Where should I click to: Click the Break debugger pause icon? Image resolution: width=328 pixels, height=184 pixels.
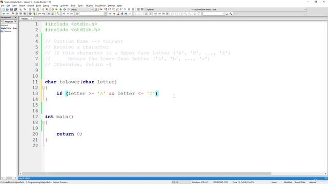pyautogui.click(x=129, y=9)
